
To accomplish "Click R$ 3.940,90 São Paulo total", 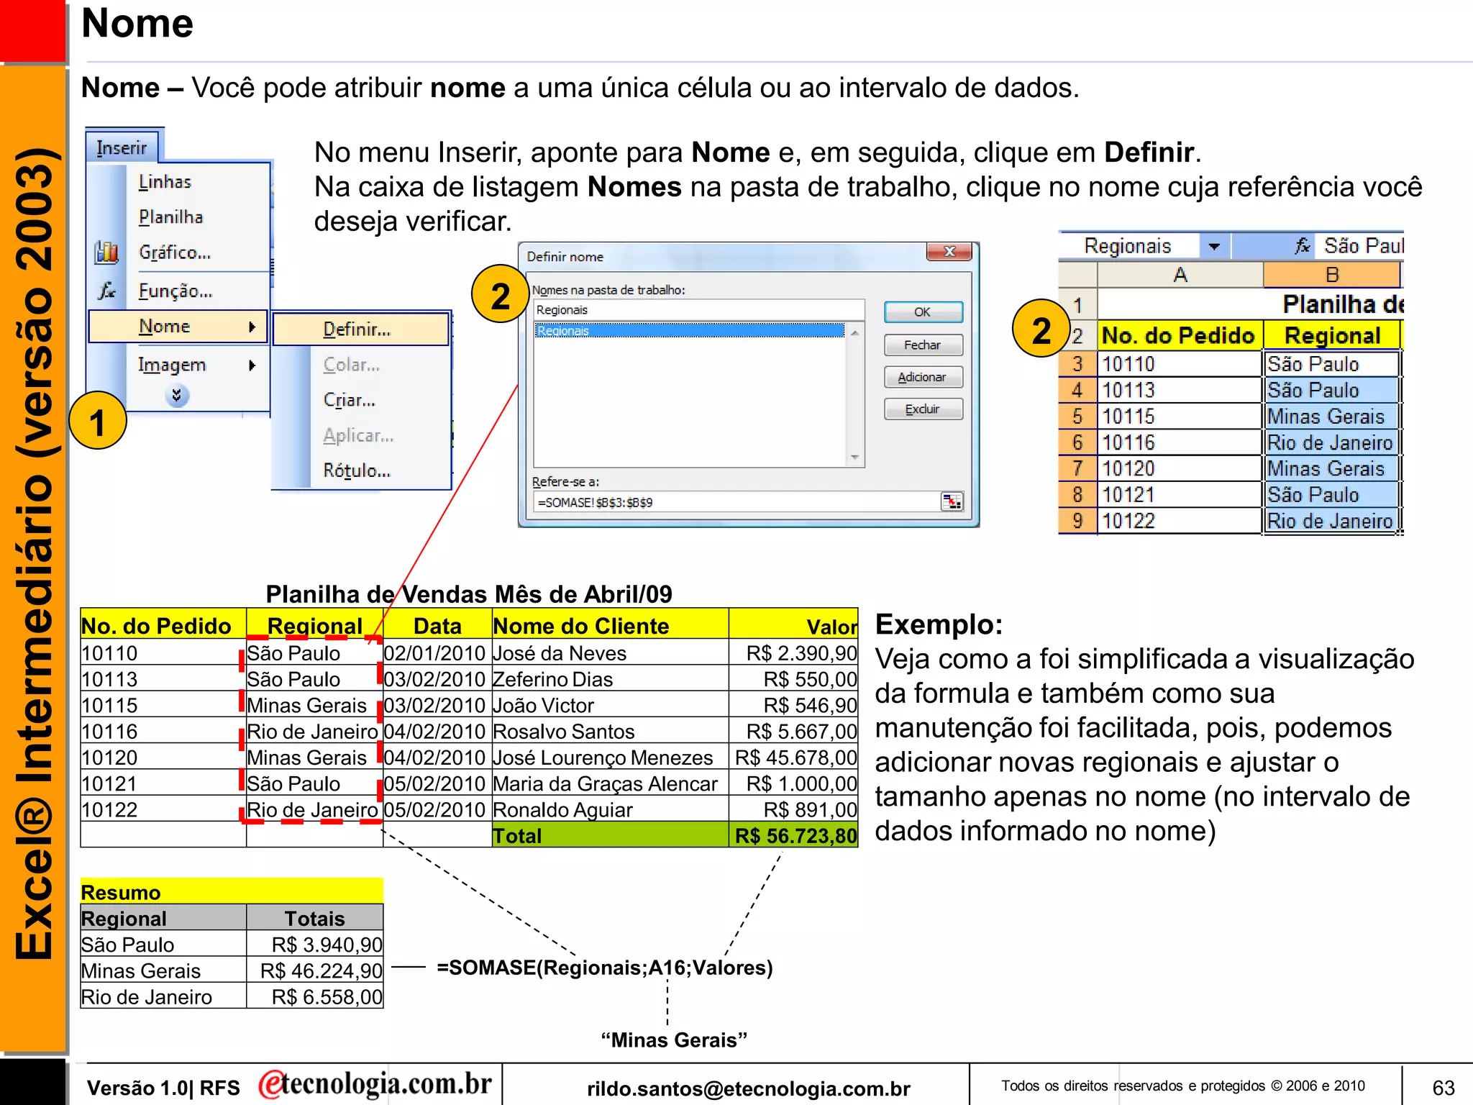I will 314,945.
